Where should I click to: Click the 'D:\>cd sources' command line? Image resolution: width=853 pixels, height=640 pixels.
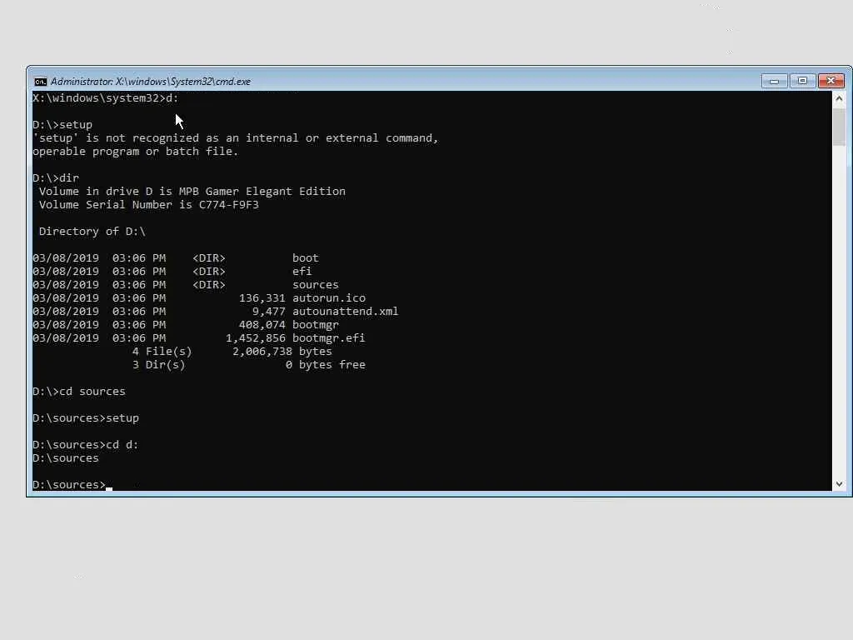(x=79, y=392)
